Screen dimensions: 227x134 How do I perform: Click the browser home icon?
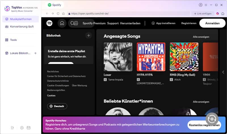point(63,13)
